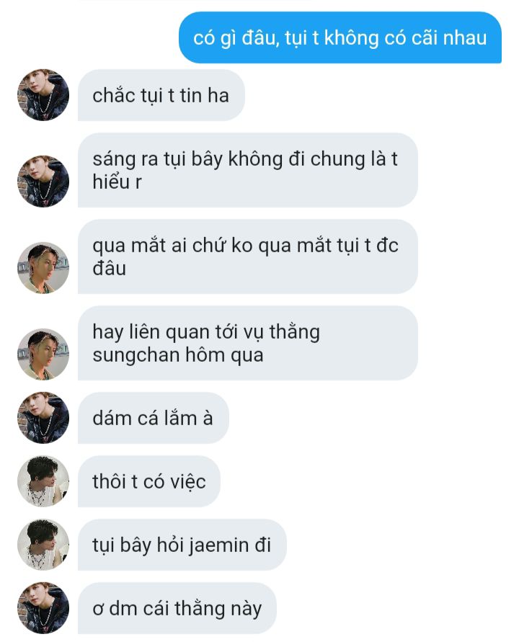Viewport: 519px width, 642px height.
Task: Tap the 'tụi bây hỏi jaemin đi' message
Action: 182,545
